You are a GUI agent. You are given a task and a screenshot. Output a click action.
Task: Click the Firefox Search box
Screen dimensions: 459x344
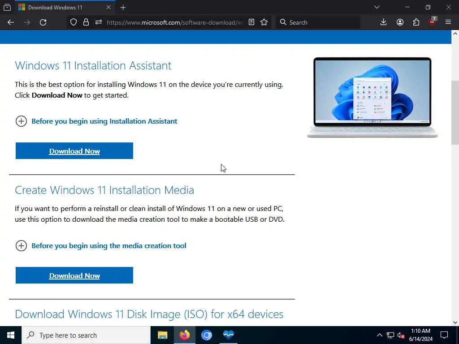(318, 22)
